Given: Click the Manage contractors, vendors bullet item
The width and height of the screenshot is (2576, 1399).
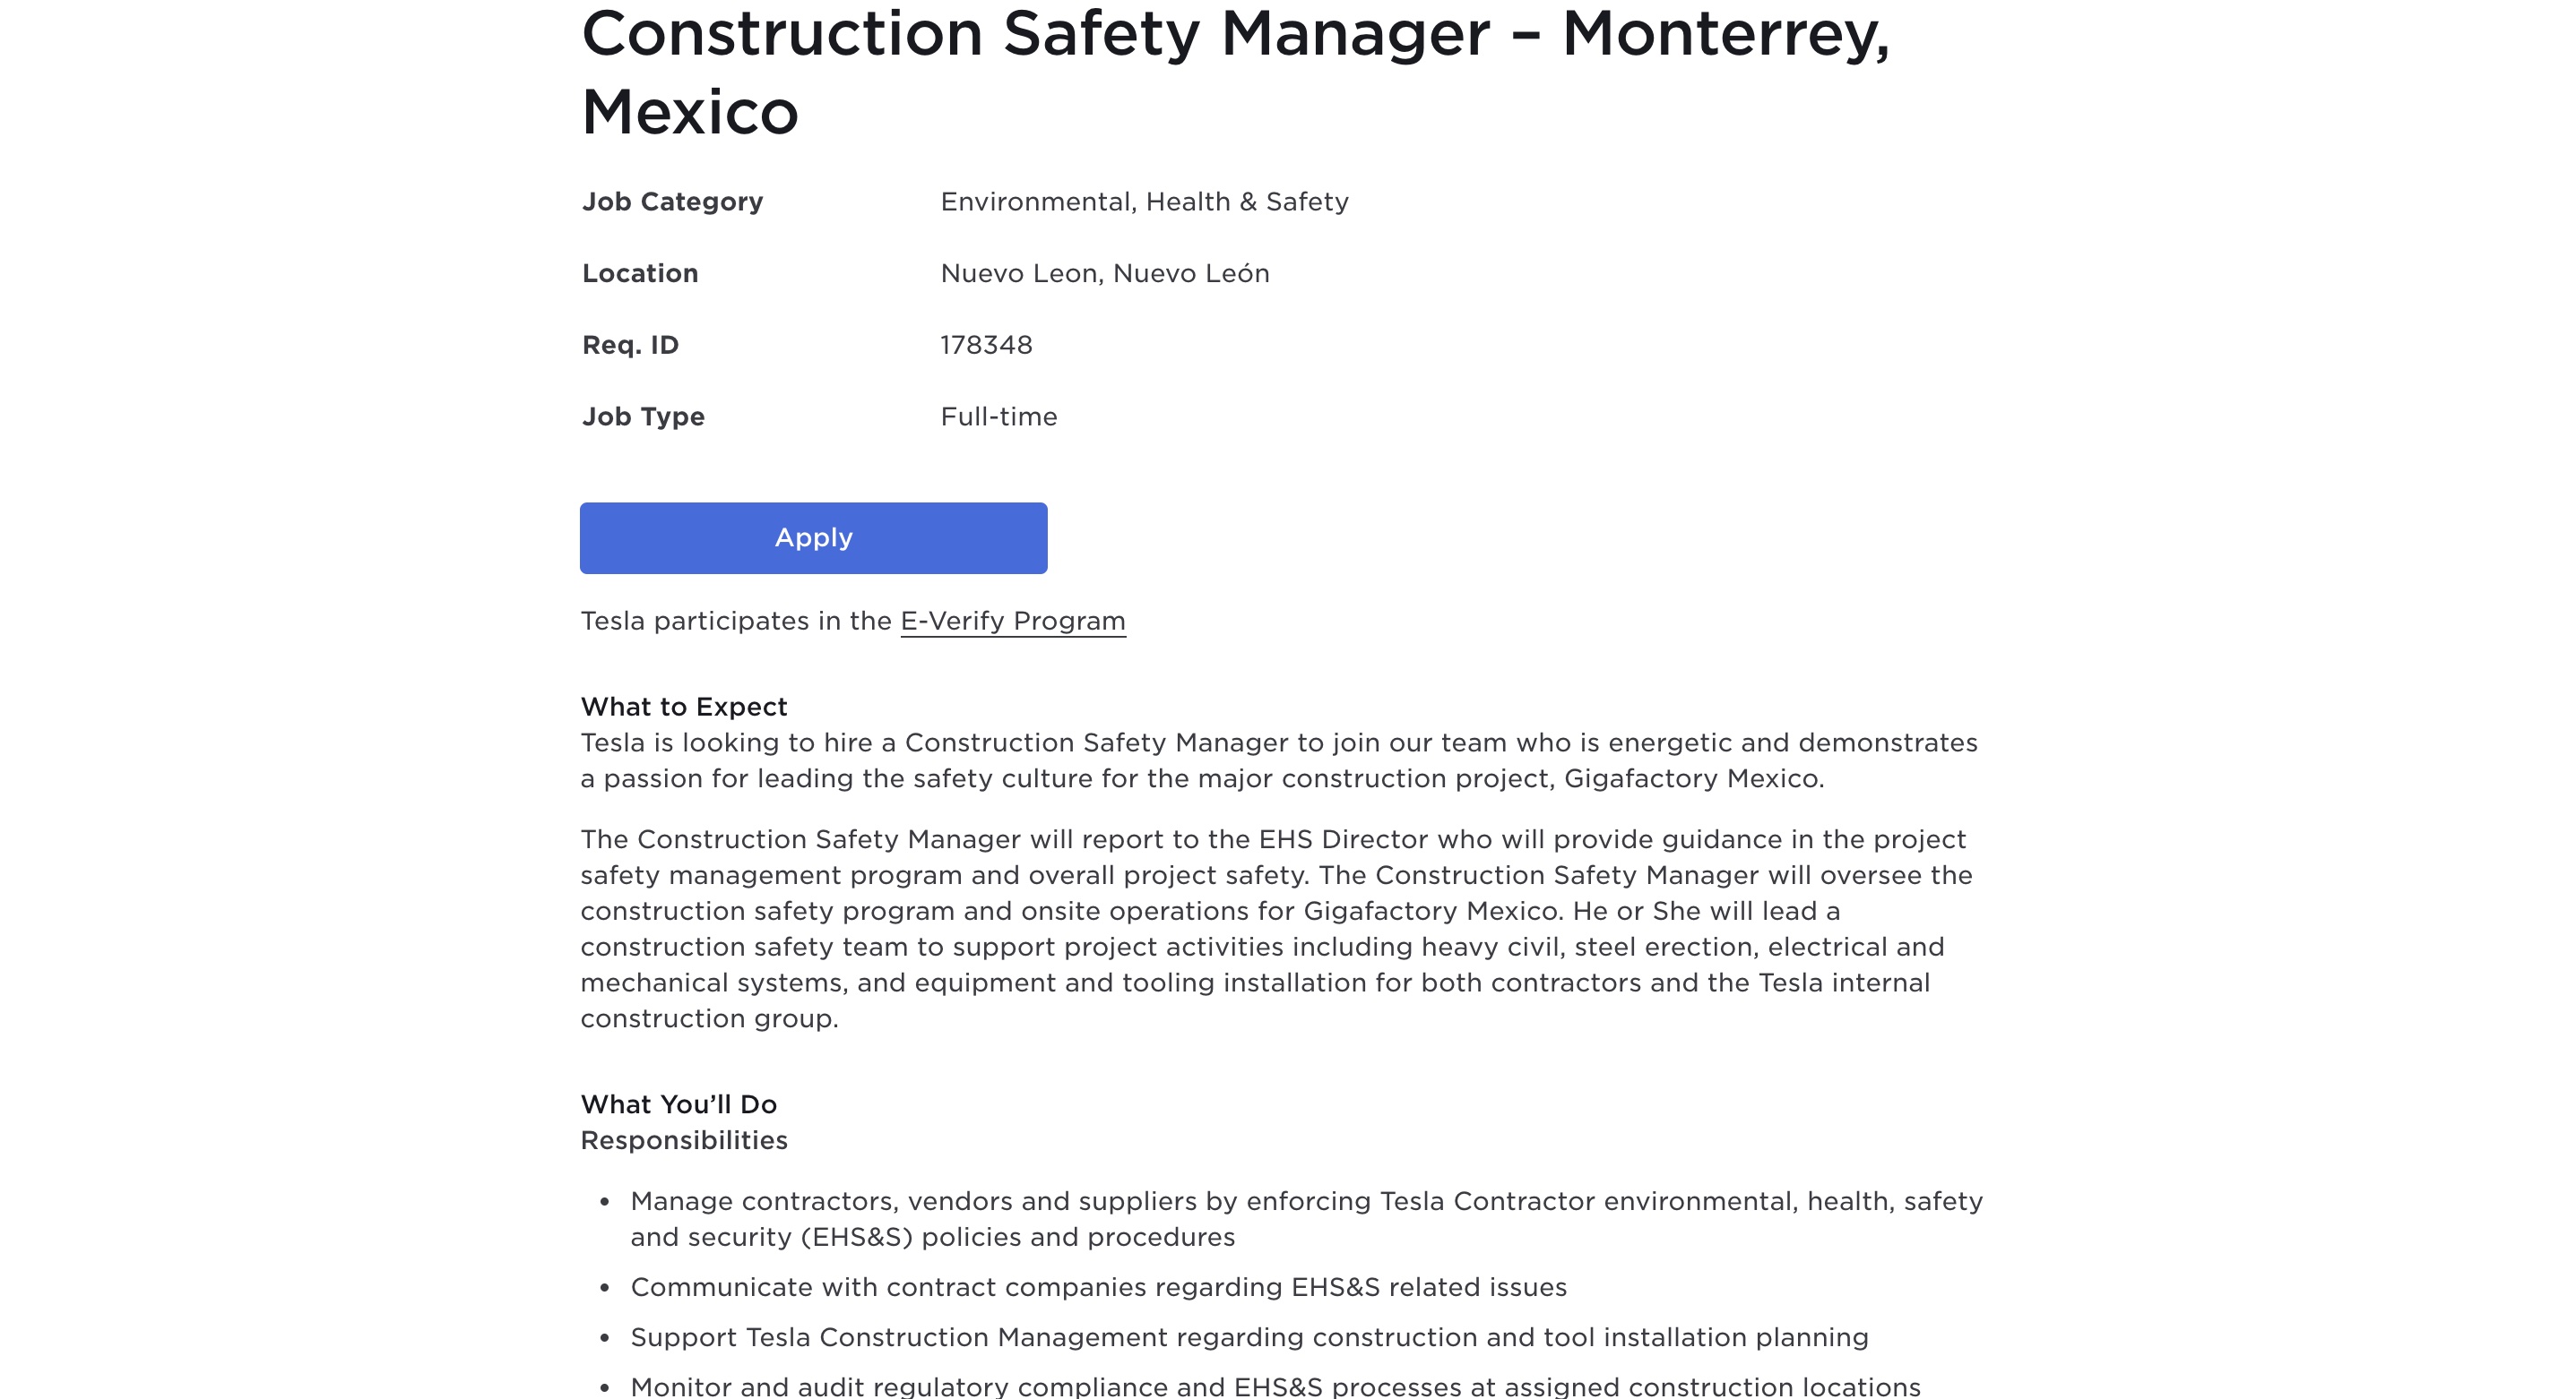Looking at the screenshot, I should (x=1306, y=1219).
